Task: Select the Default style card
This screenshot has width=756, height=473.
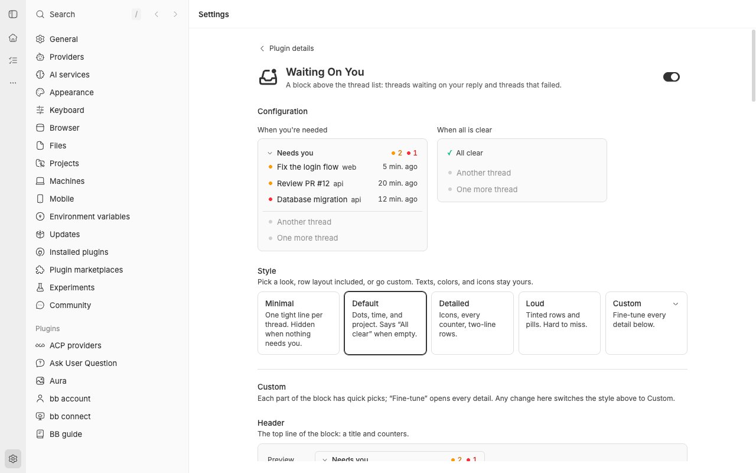Action: [385, 323]
